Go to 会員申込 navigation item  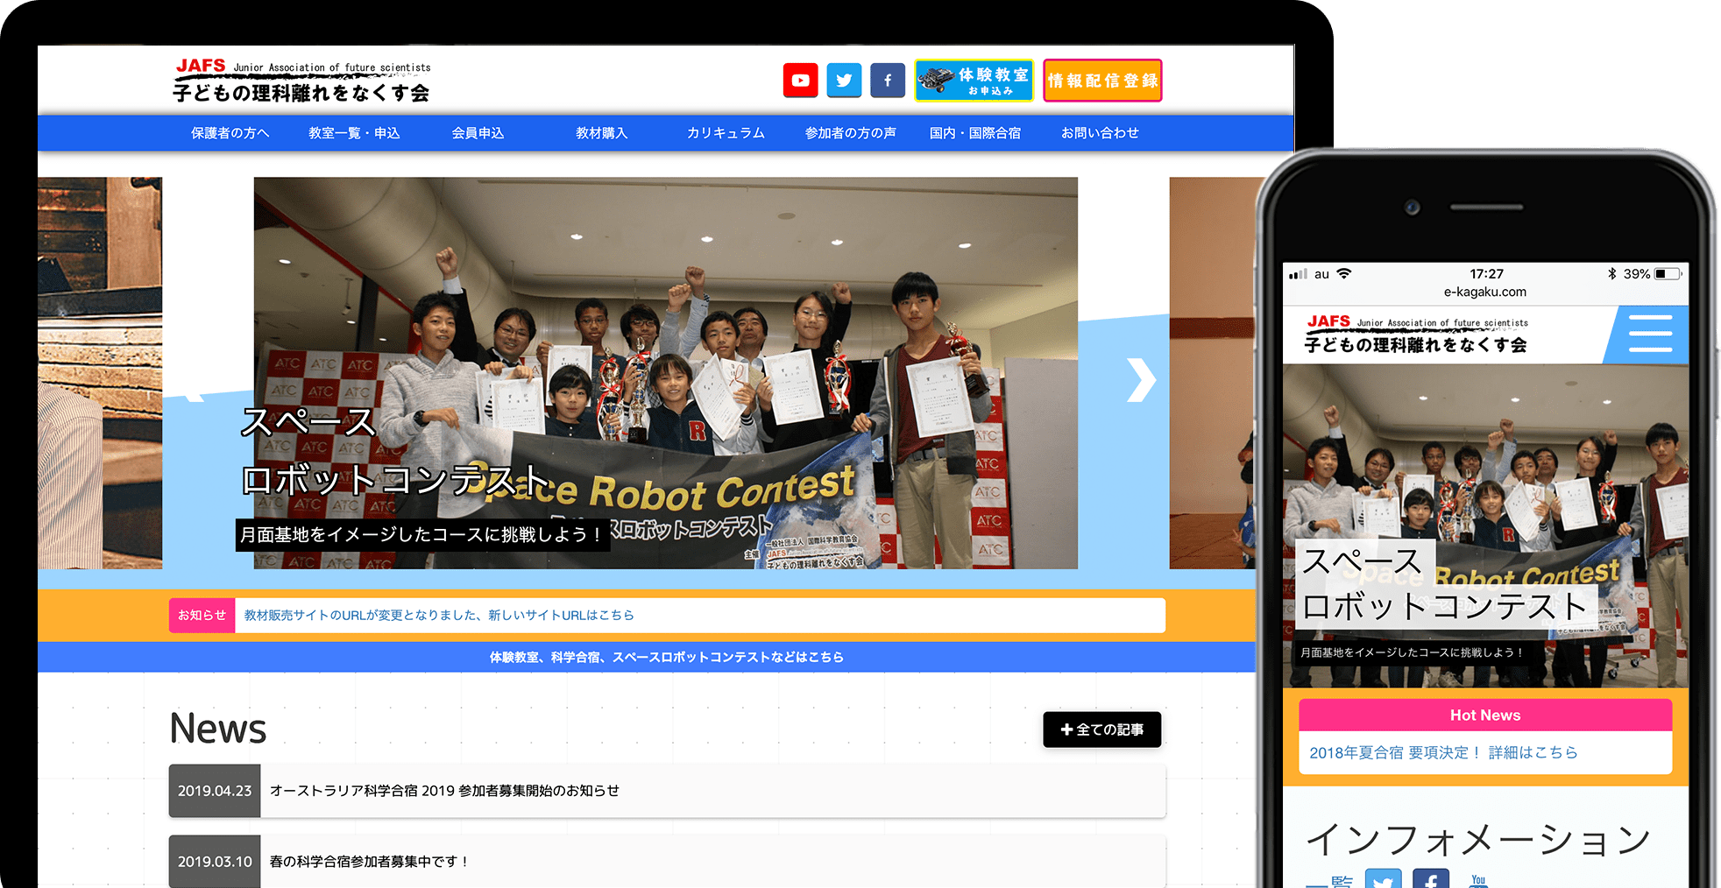(x=478, y=133)
